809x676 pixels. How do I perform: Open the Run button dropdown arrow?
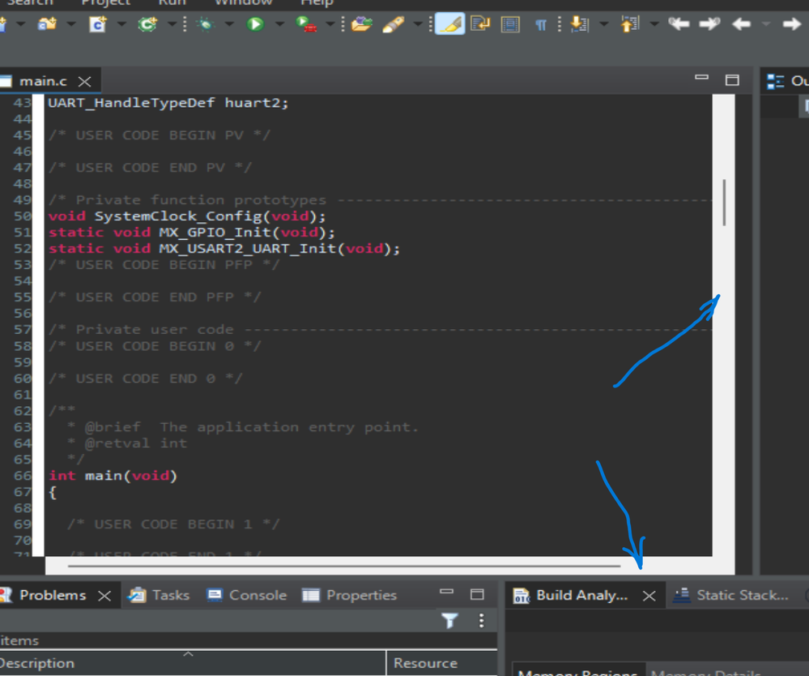click(x=279, y=24)
